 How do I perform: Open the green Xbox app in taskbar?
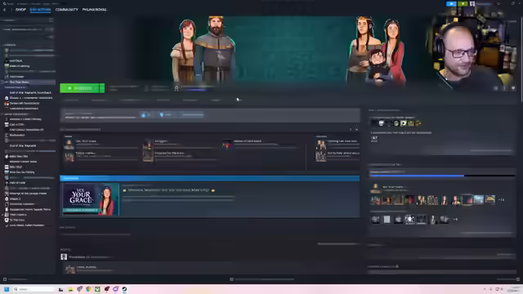pyautogui.click(x=97, y=289)
